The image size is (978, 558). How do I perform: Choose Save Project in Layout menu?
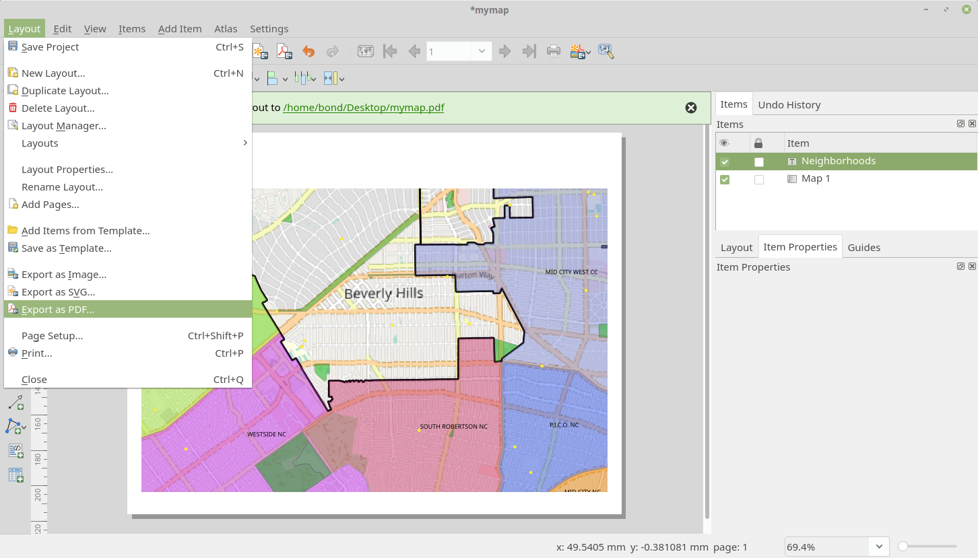click(x=128, y=47)
